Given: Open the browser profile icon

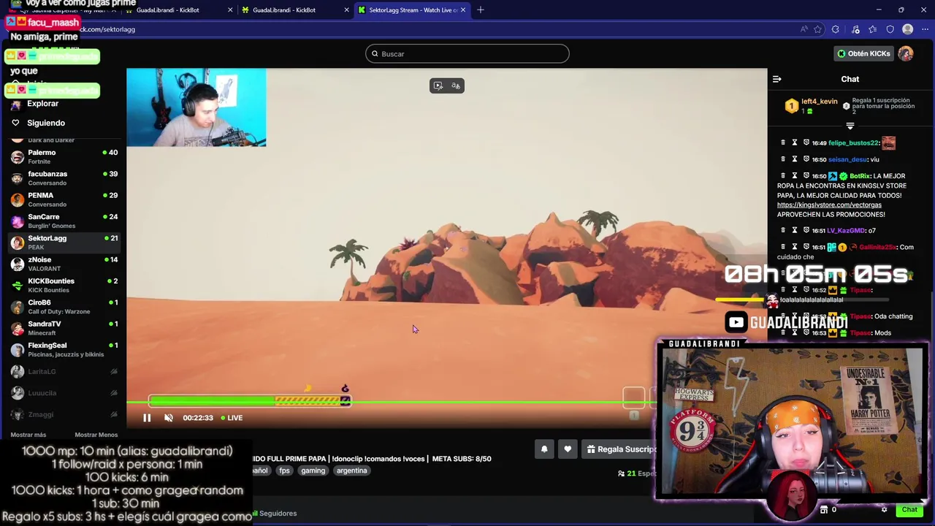Looking at the screenshot, I should (x=907, y=29).
